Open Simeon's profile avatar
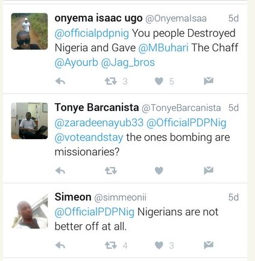The image size is (255, 261). pos(30,212)
